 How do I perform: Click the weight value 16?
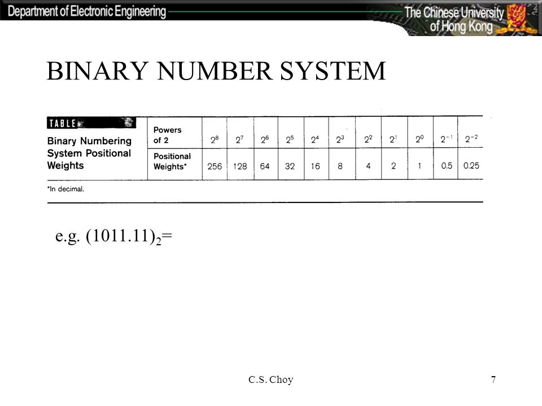(x=315, y=166)
